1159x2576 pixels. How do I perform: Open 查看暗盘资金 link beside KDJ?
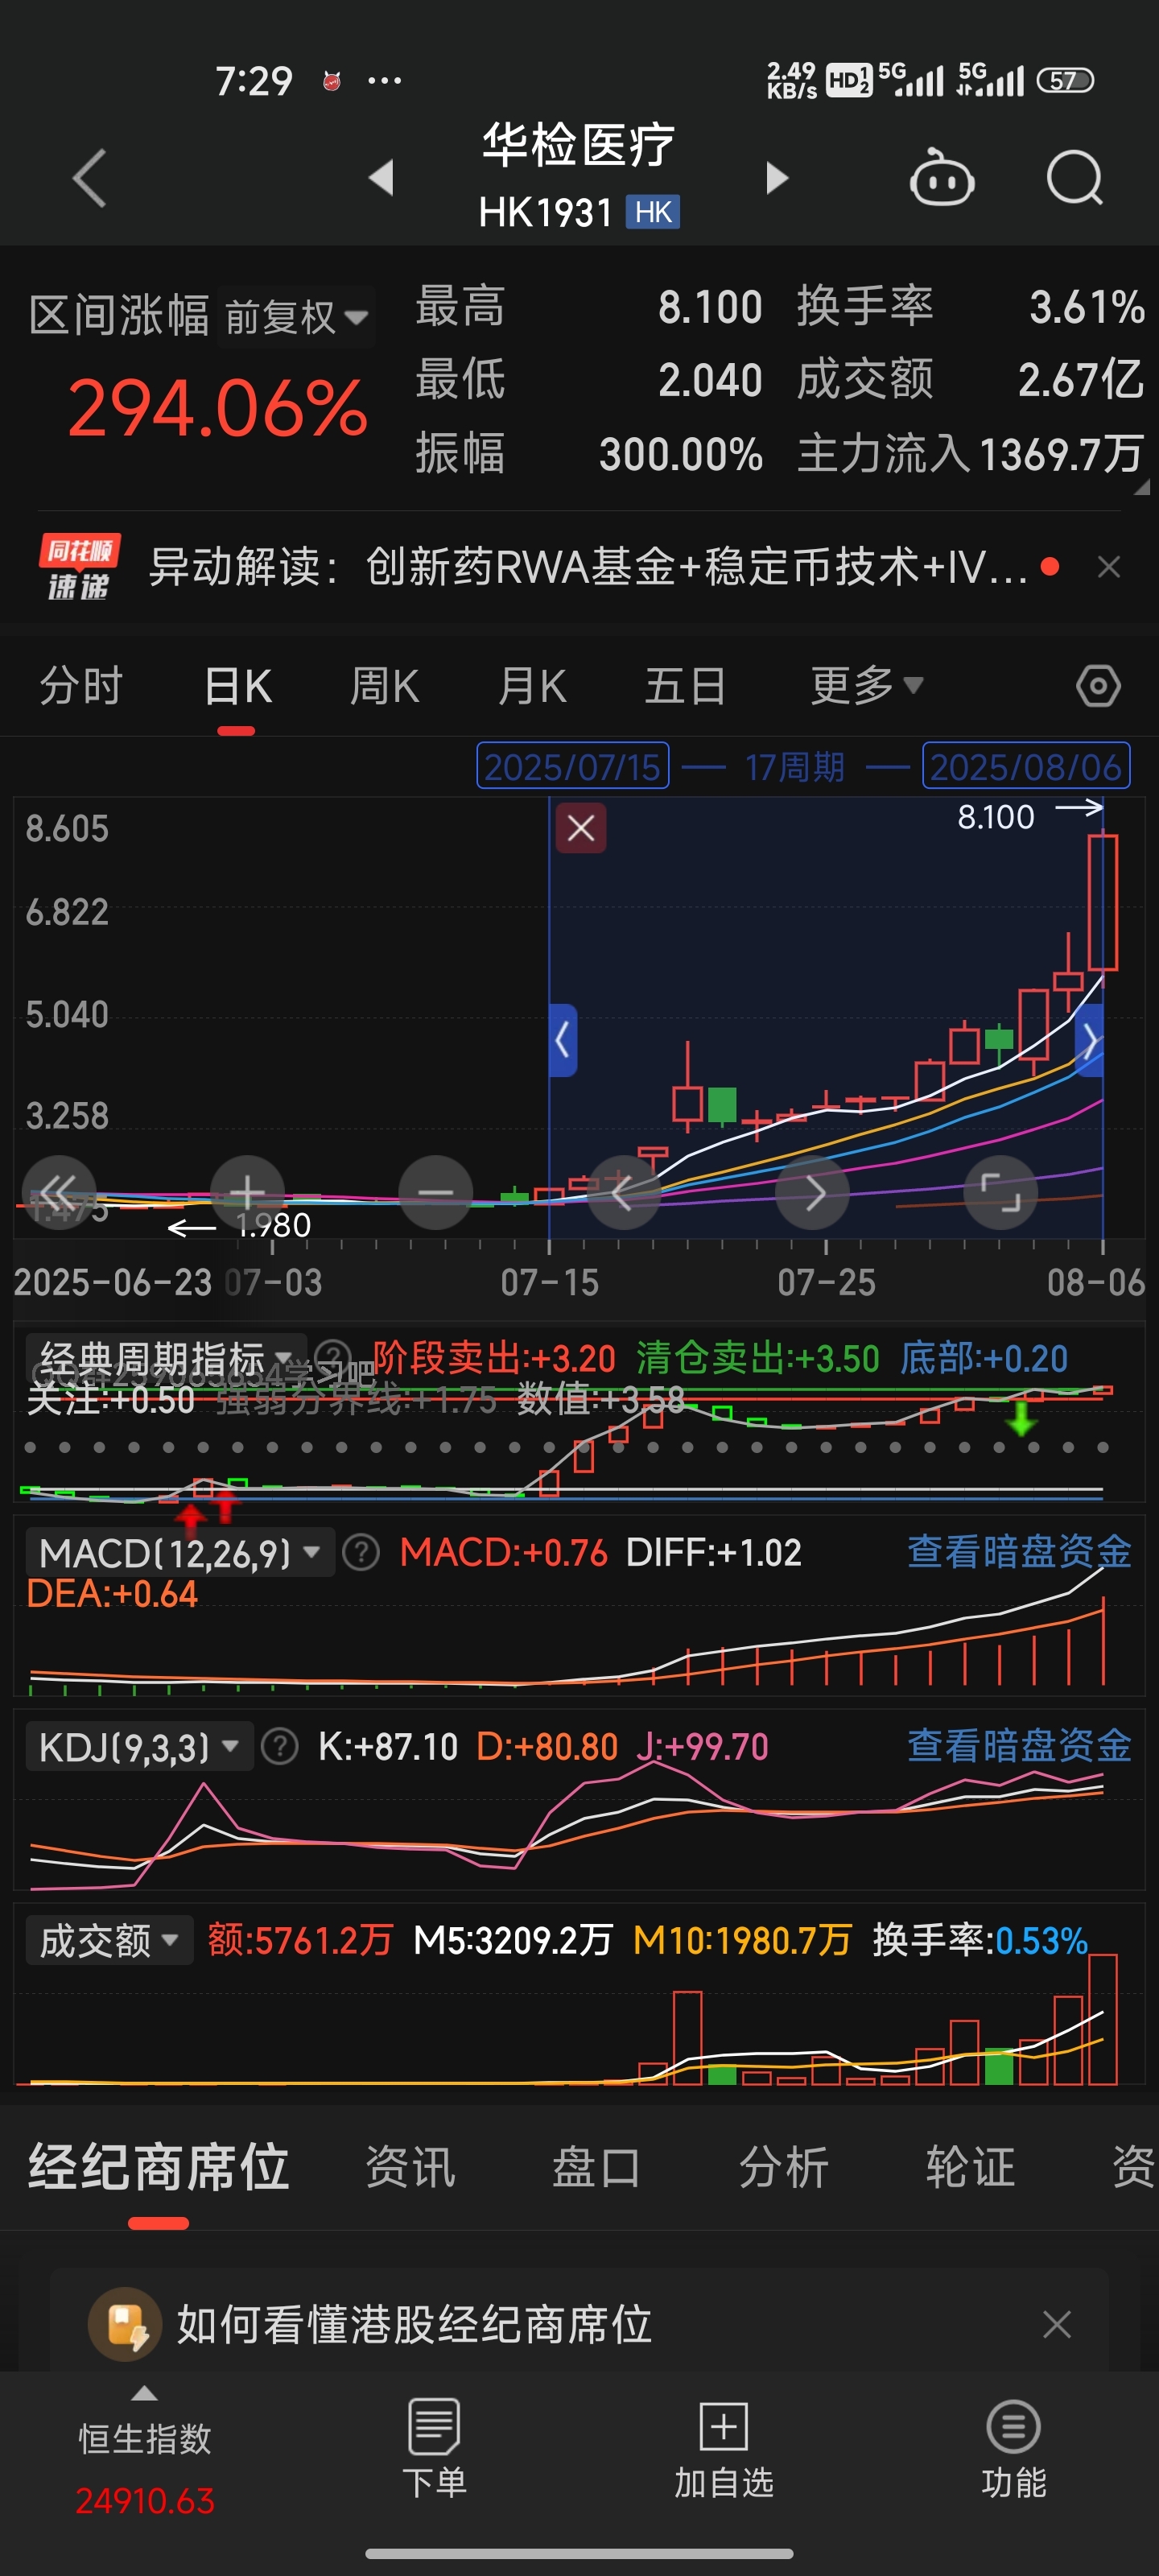(x=1019, y=1745)
